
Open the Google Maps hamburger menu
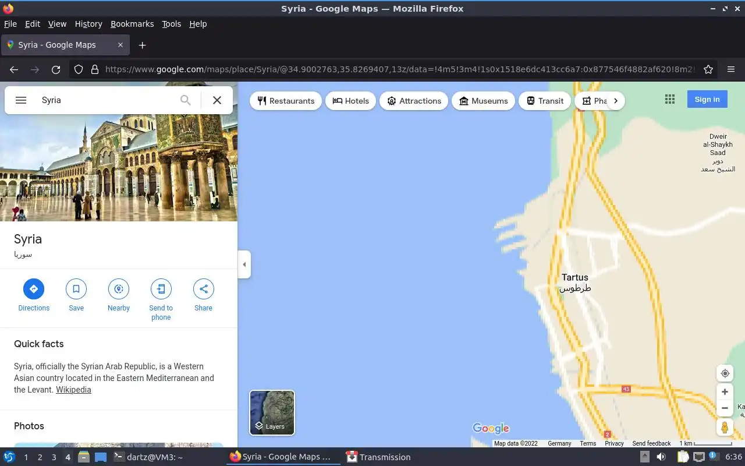[21, 100]
